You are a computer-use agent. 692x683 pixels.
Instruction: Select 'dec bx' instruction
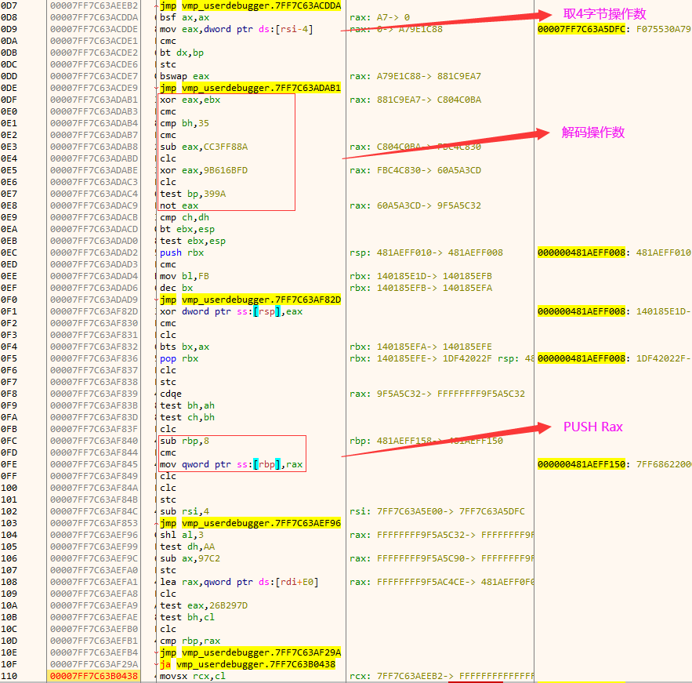[176, 288]
